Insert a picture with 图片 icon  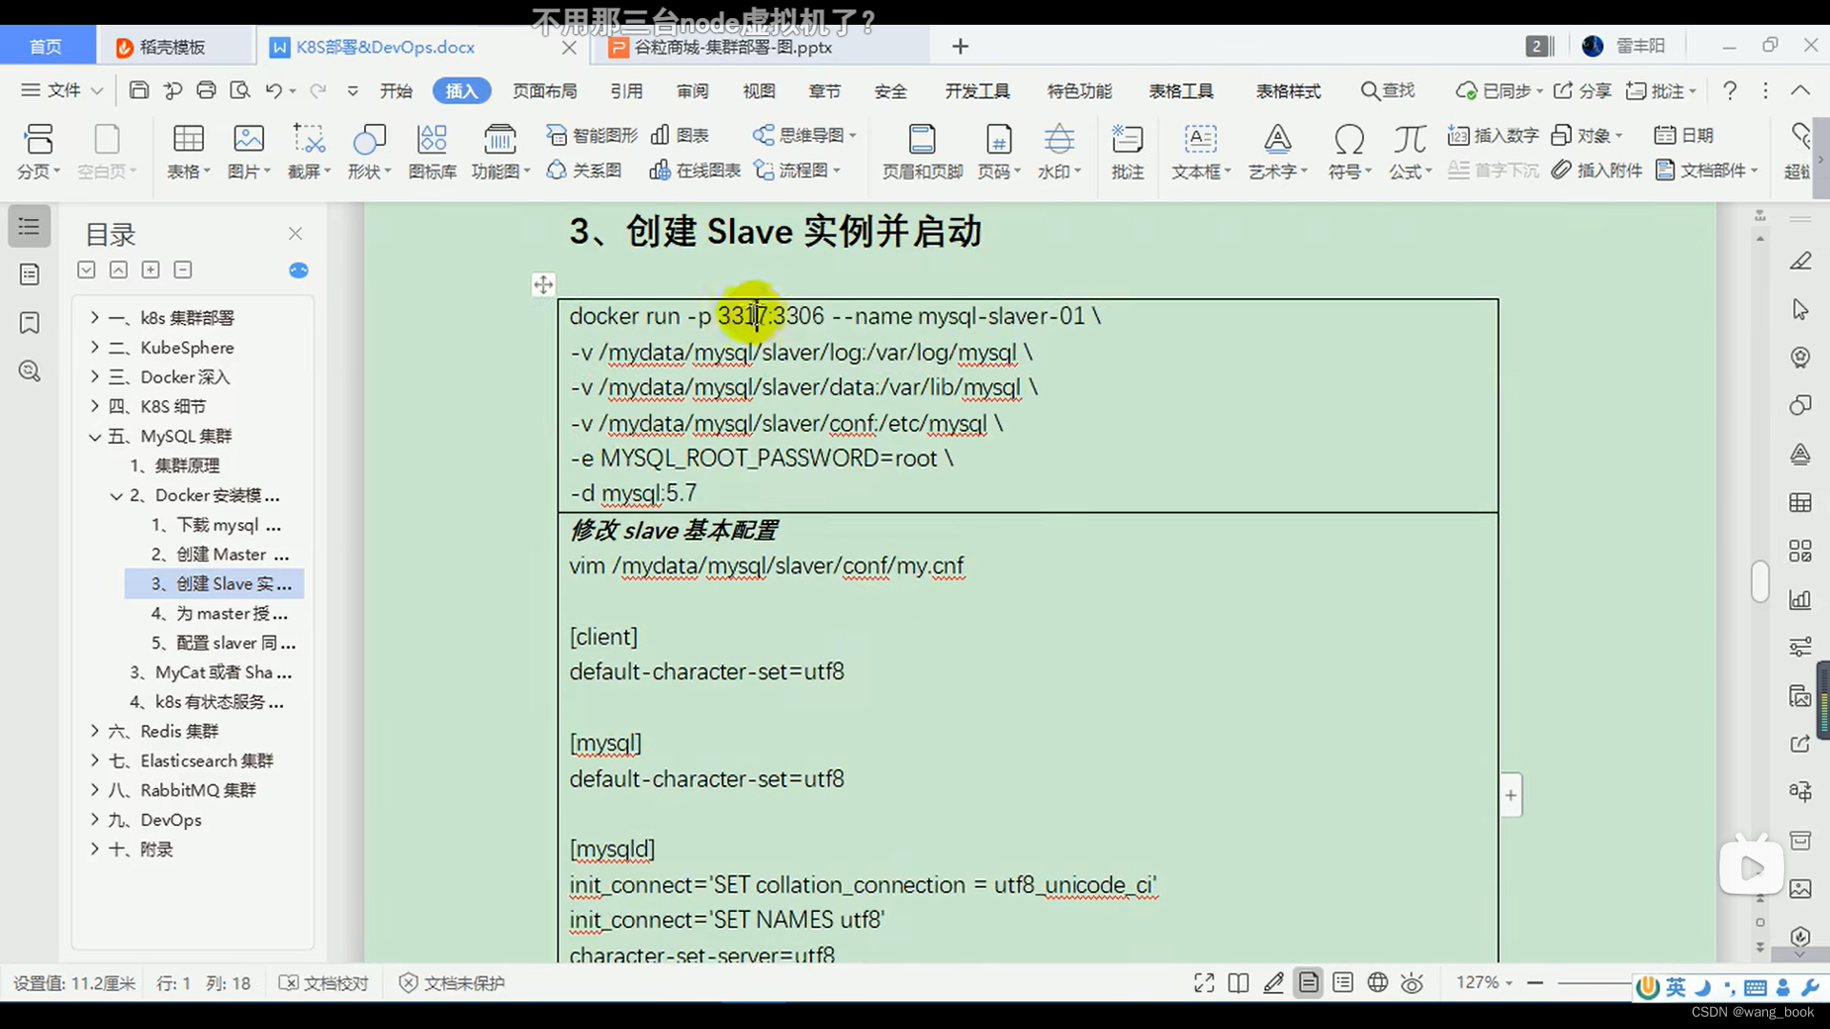(x=249, y=151)
